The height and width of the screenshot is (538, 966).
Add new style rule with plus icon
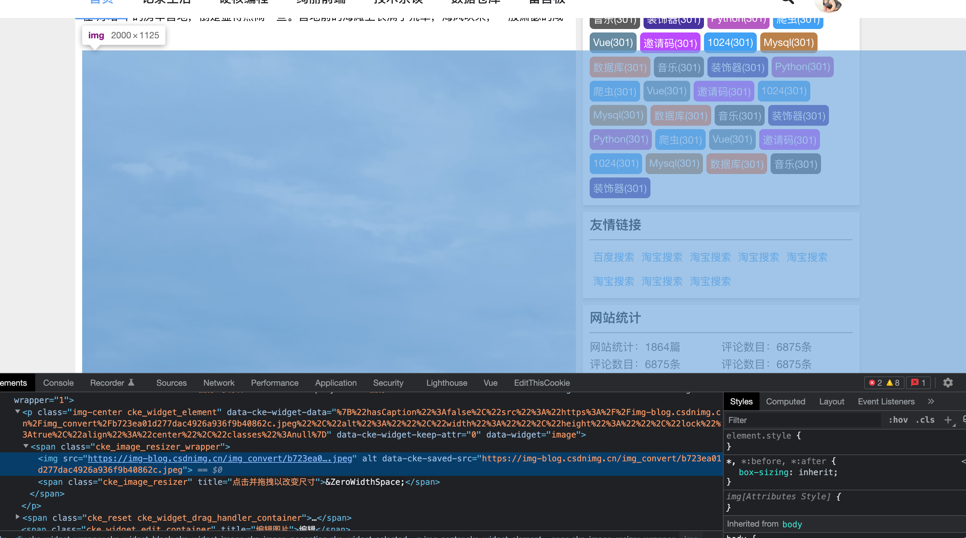coord(948,420)
